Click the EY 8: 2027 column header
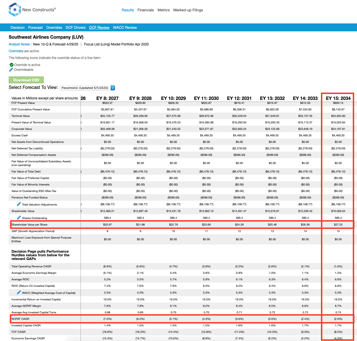 tap(107, 98)
